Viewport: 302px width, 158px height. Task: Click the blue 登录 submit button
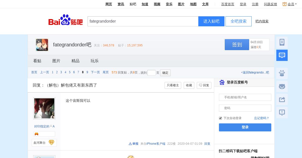coord(245,127)
